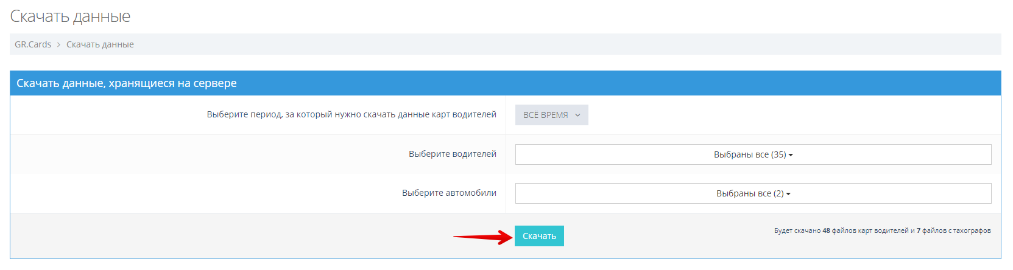Click the driver card period selection label
The height and width of the screenshot is (270, 1013).
(x=351, y=114)
